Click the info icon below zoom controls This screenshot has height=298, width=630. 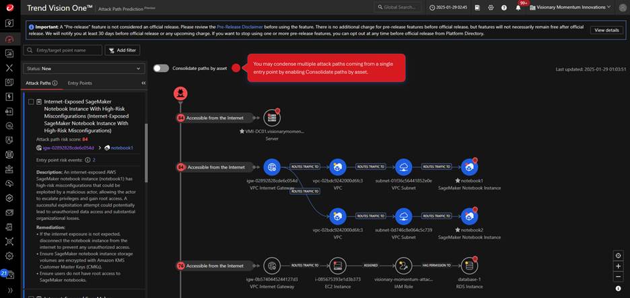618,289
